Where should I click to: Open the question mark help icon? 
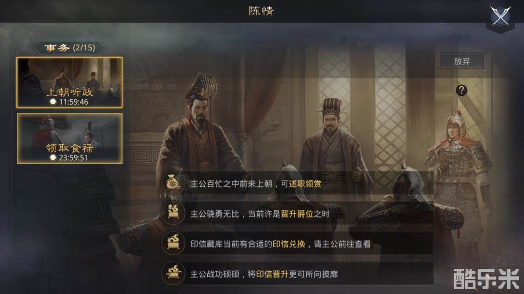pyautogui.click(x=461, y=90)
